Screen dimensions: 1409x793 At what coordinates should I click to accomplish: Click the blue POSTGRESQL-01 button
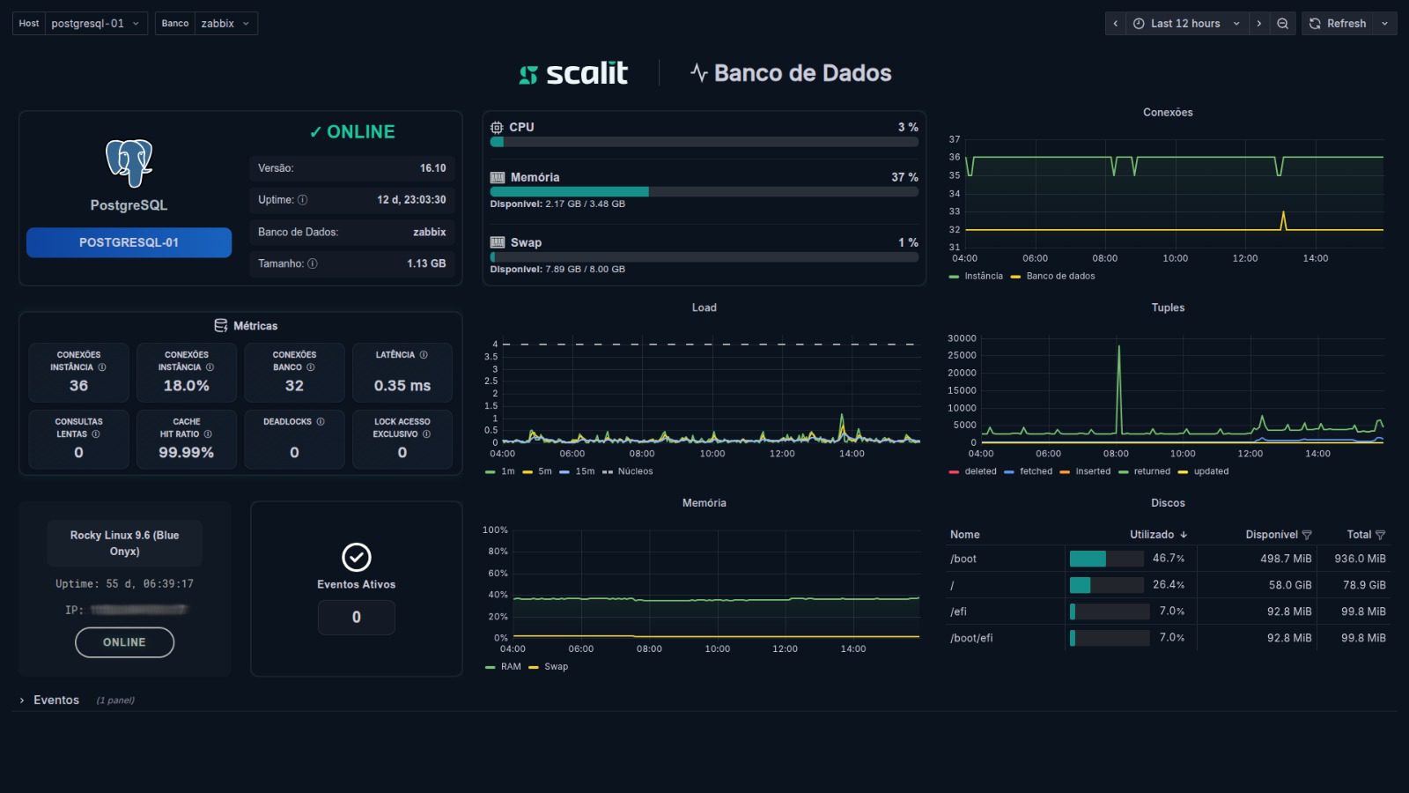129,242
